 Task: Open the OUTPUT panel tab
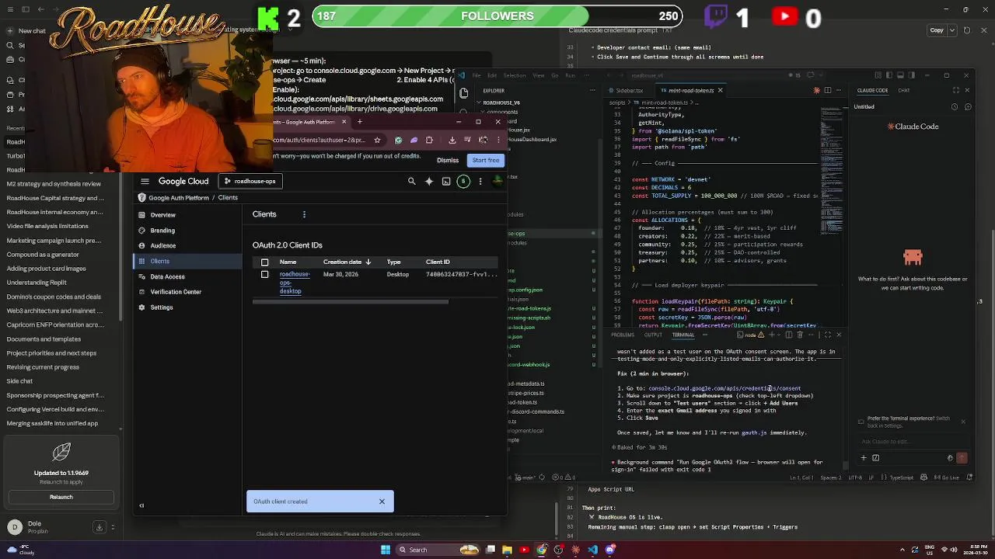pyautogui.click(x=653, y=335)
